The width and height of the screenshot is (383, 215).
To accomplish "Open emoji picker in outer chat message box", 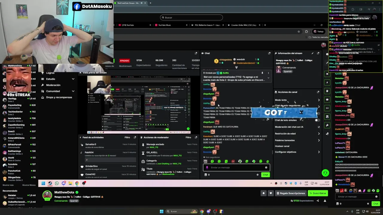I will 376,197.
